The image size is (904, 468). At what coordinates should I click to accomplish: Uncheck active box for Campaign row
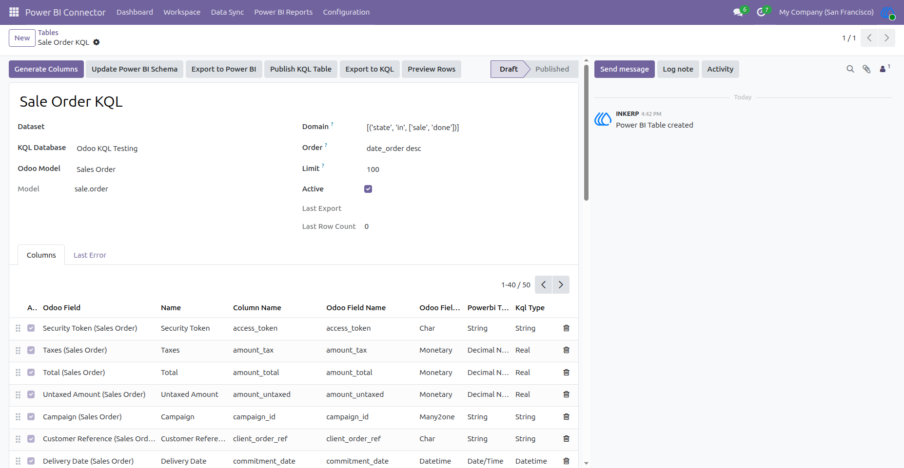tap(31, 417)
